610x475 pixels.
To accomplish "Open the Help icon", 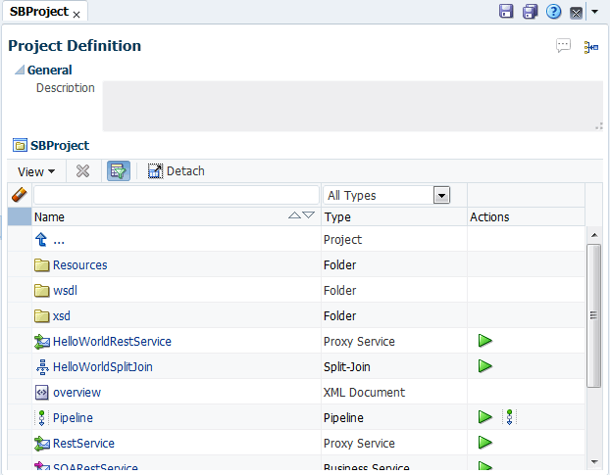I will click(x=553, y=12).
